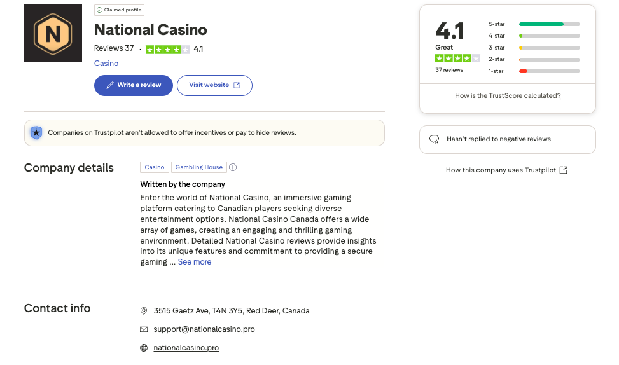The image size is (619, 365).
Task: Click the info icon beside Gambling House tag
Action: (x=233, y=167)
